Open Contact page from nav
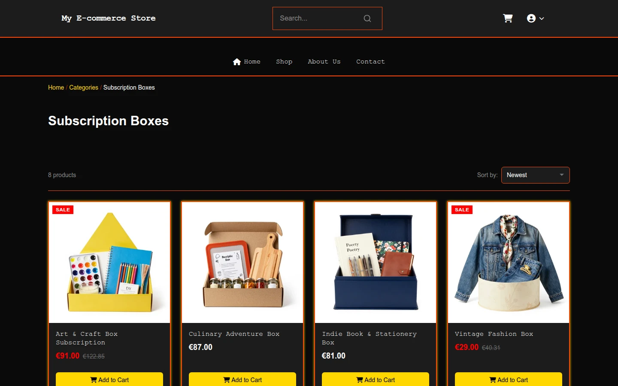Image resolution: width=618 pixels, height=386 pixels. tap(370, 62)
